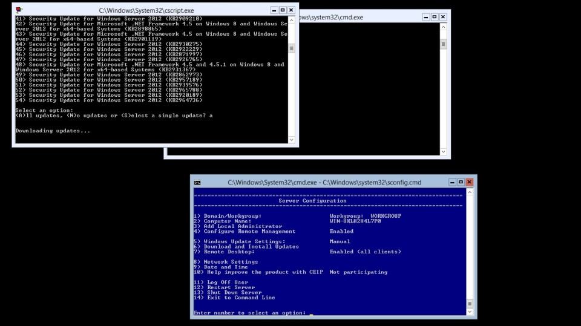Image resolution: width=581 pixels, height=326 pixels.
Task: Click the 'Workgroup: WORKGROUP' value
Action: [x=366, y=216]
